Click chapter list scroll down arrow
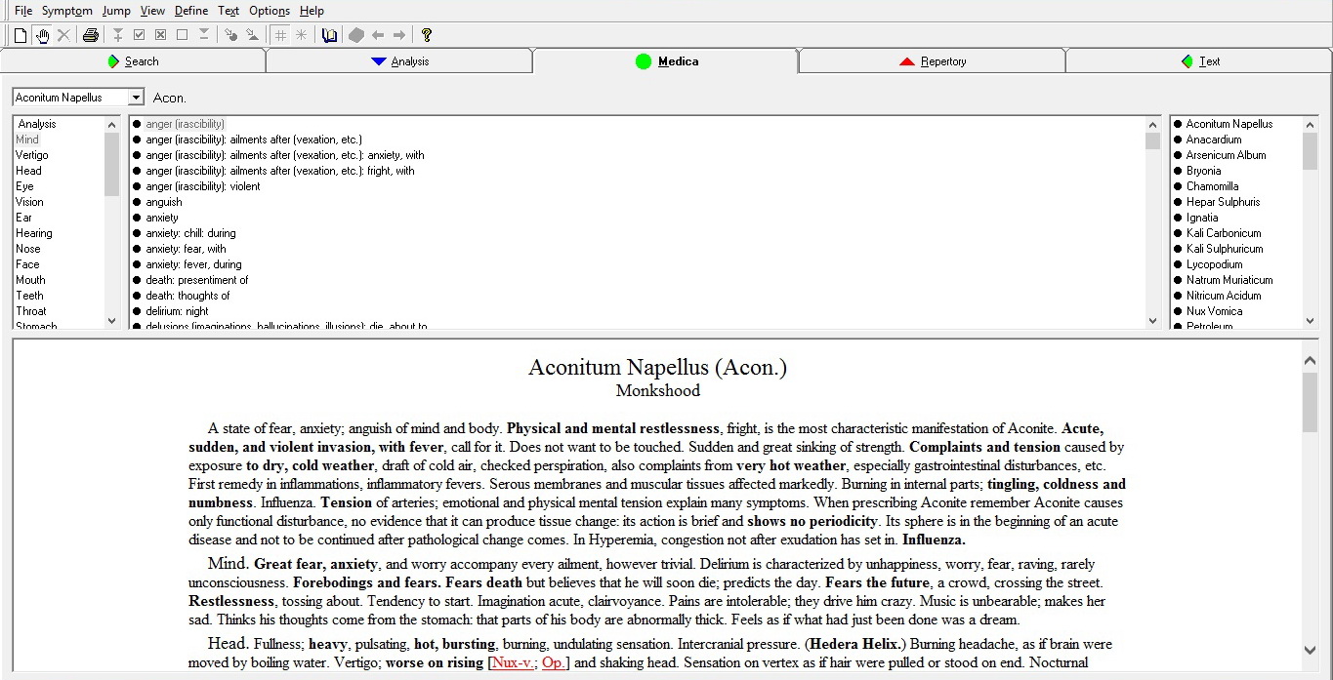Viewport: 1333px width, 680px height. 111,320
